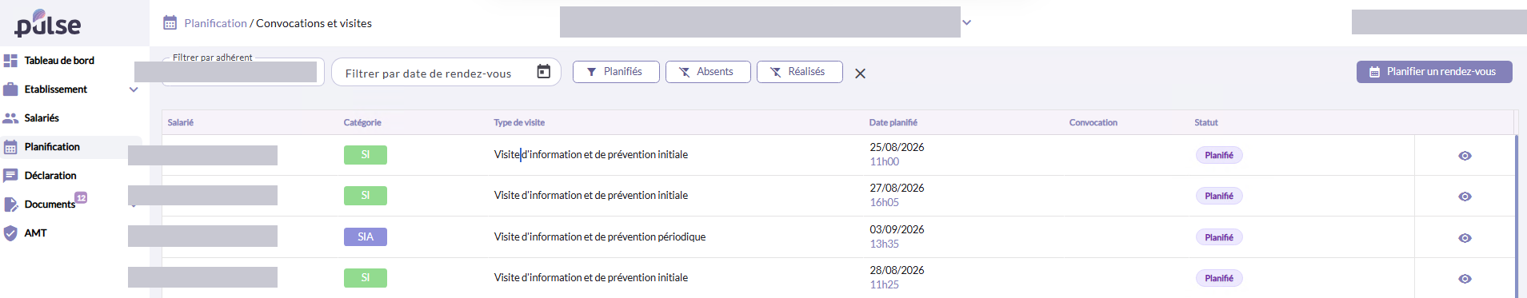View details of the 03/09/2026 appointment
This screenshot has width=1527, height=298.
coord(1465,238)
